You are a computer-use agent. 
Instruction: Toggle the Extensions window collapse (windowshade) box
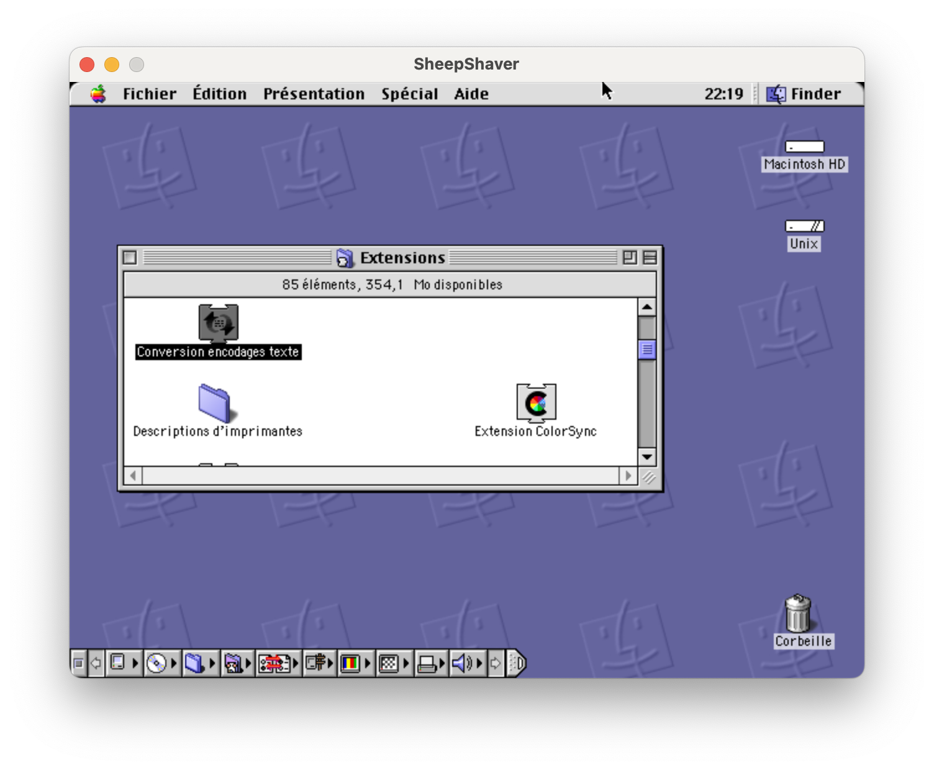click(x=650, y=257)
